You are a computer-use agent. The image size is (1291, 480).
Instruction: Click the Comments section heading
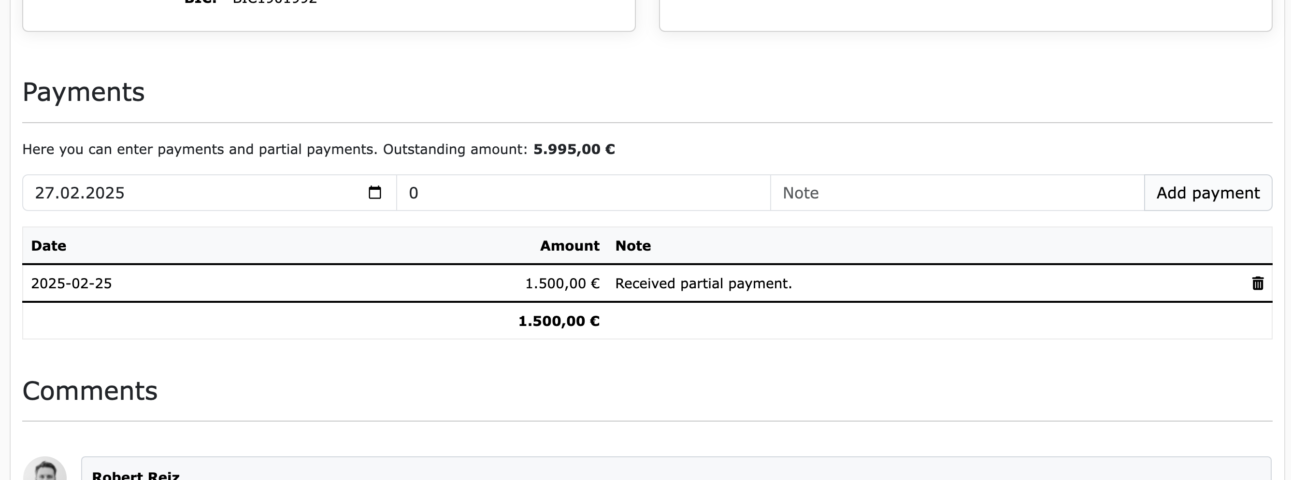(90, 391)
